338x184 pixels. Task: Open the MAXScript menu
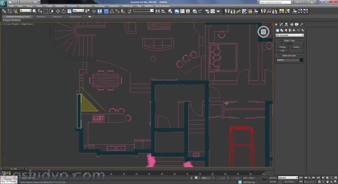coord(128,6)
